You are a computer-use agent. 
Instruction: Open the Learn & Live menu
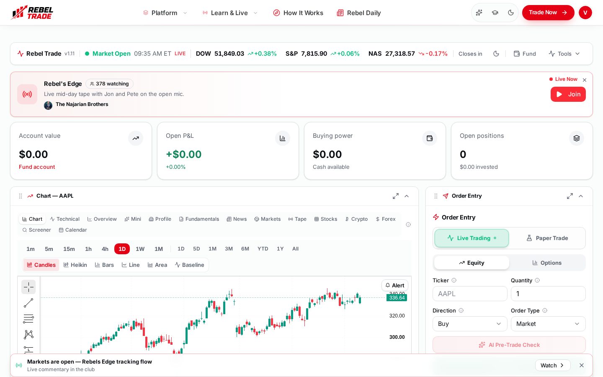(229, 13)
